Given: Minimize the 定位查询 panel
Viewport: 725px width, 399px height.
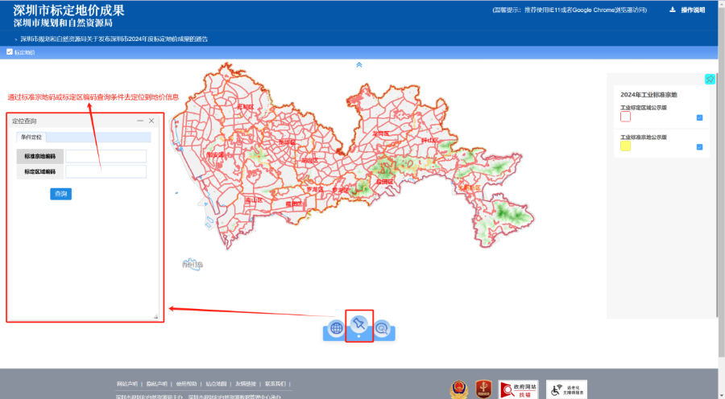Looking at the screenshot, I should [x=140, y=121].
